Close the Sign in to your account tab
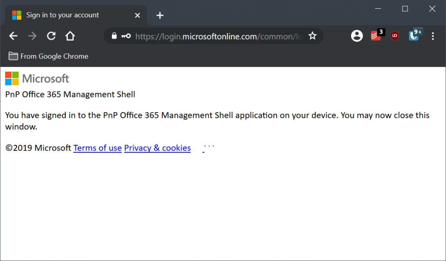This screenshot has width=446, height=261. pos(137,15)
